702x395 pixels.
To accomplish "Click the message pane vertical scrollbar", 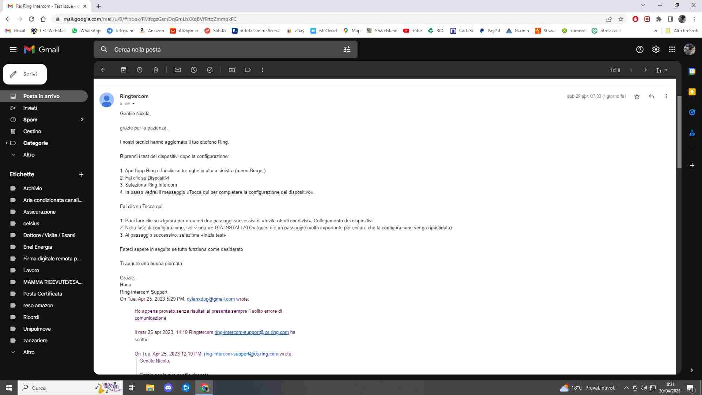I will click(x=679, y=132).
